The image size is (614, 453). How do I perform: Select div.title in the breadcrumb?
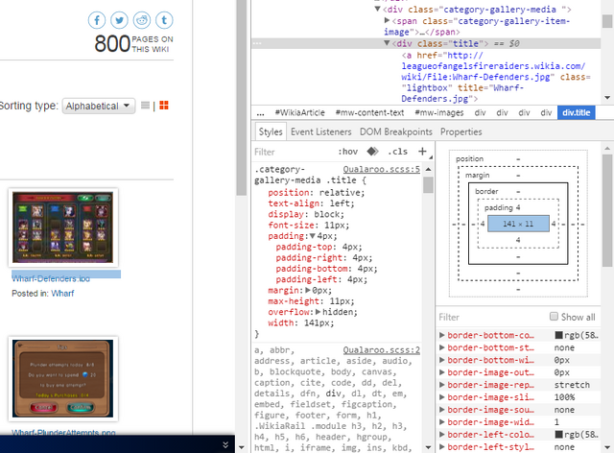576,113
